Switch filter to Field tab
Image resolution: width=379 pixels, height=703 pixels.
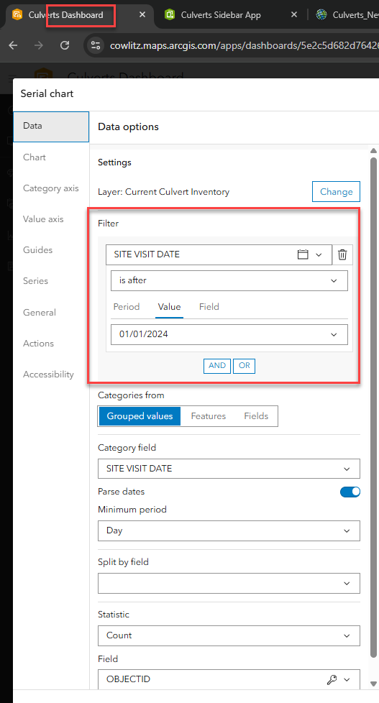209,307
